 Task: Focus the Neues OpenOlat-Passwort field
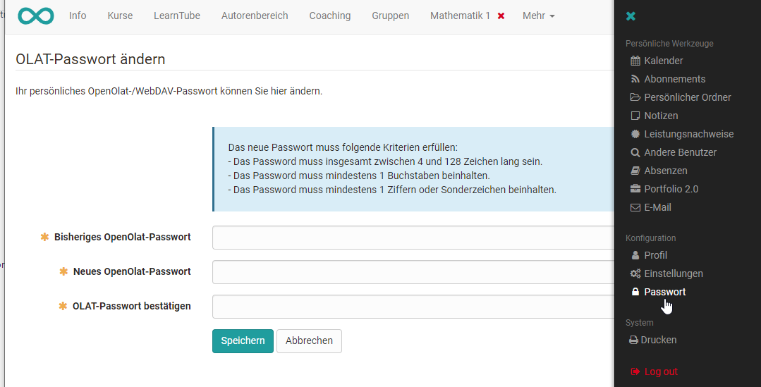413,272
